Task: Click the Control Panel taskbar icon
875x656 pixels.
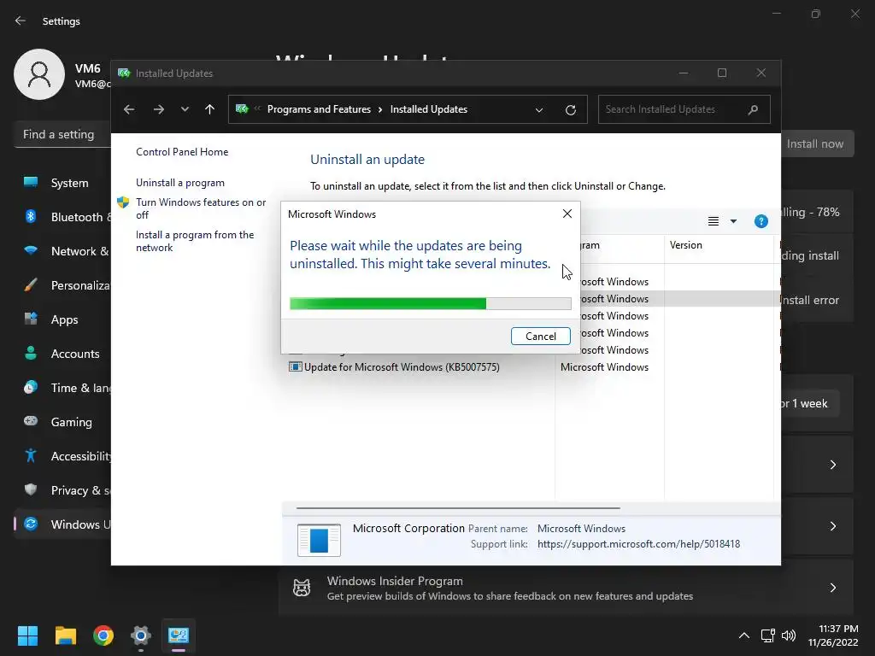Action: [179, 635]
